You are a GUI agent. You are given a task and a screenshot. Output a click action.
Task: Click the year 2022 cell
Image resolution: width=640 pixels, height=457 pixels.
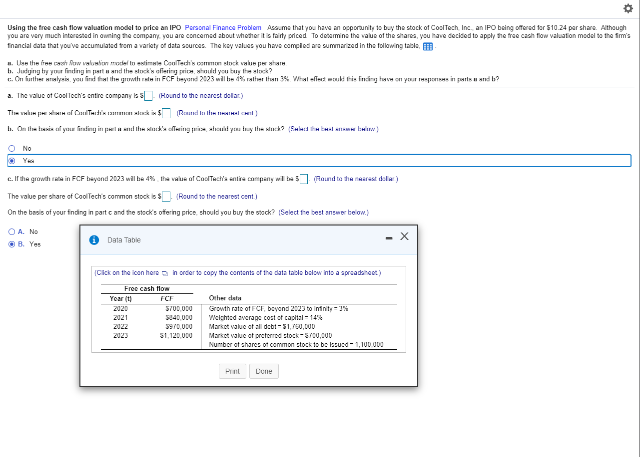120,326
